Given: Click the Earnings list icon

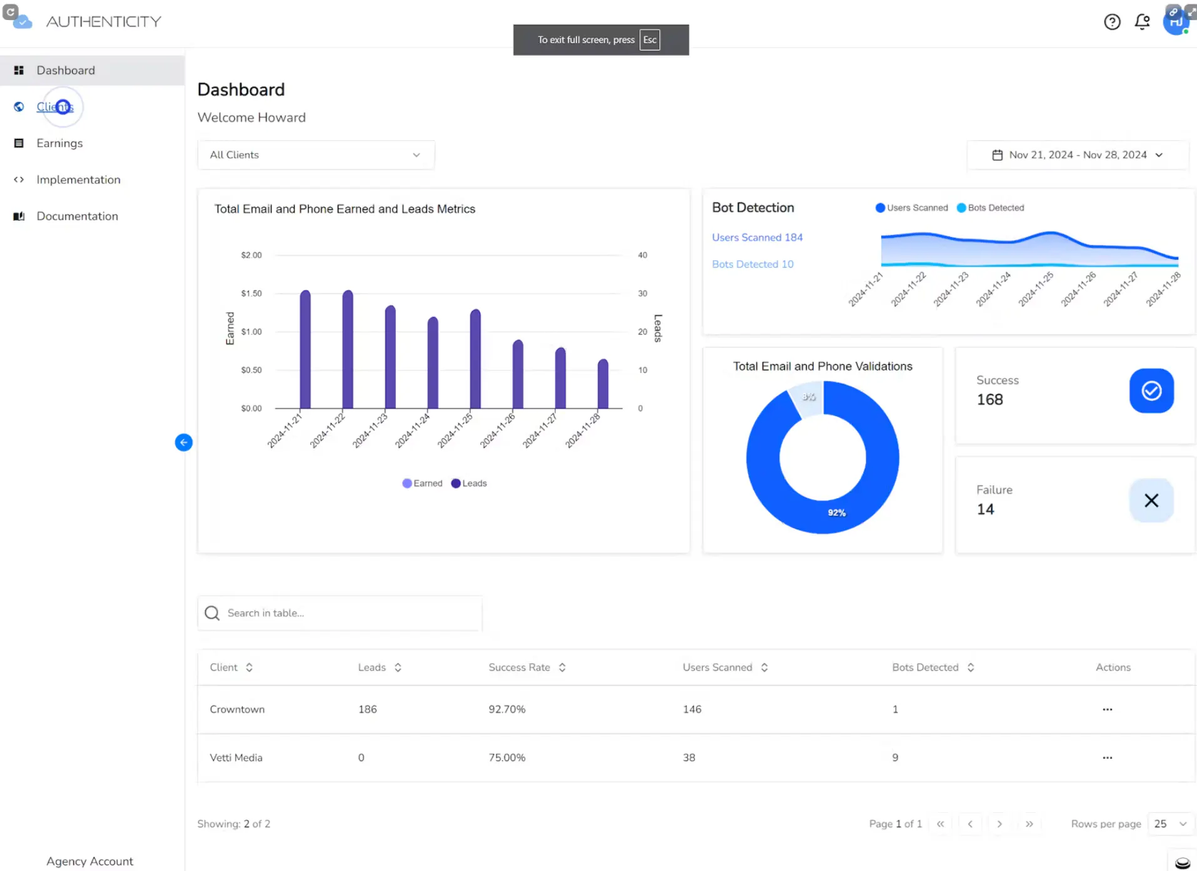Looking at the screenshot, I should tap(19, 143).
